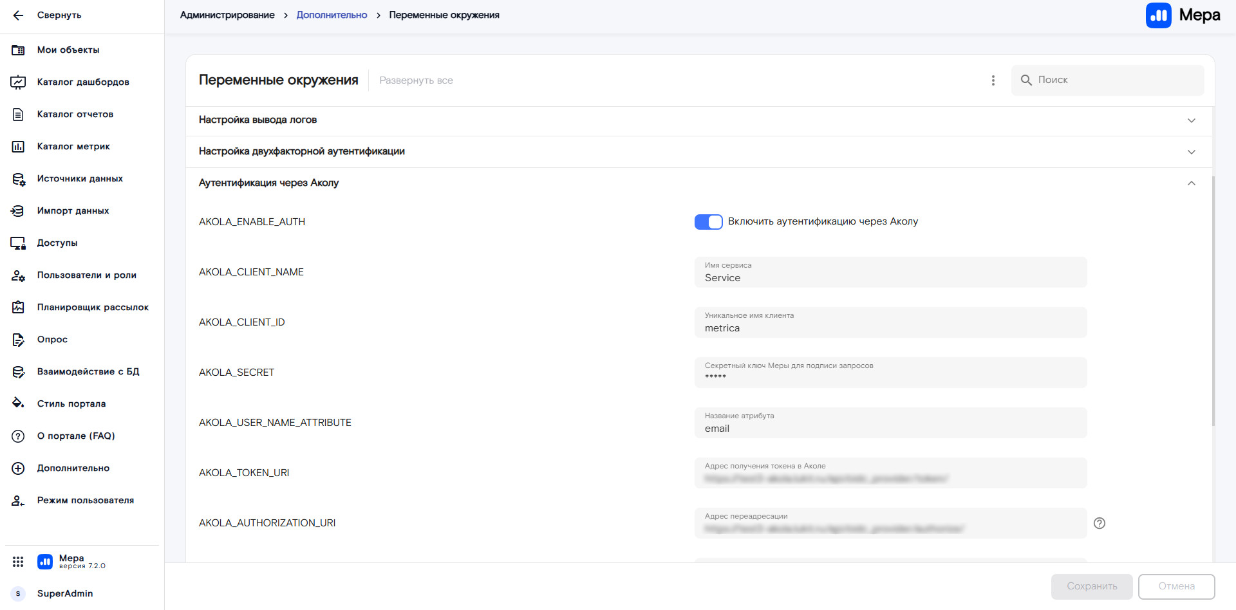Collapse the Аутентификация через Аколу section
Viewport: 1236px width, 610px height.
click(1191, 183)
